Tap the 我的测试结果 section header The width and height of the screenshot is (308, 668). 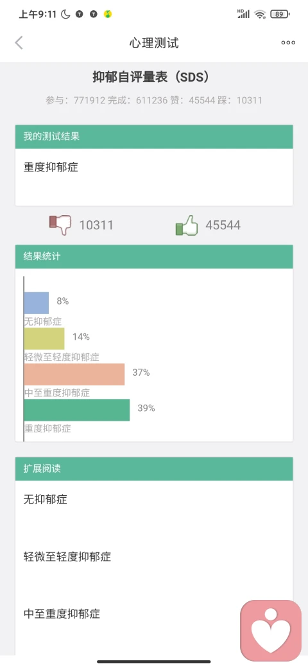pos(154,137)
